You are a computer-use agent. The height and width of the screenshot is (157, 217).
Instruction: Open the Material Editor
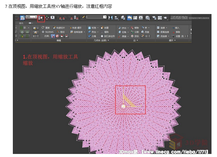tap(148, 18)
